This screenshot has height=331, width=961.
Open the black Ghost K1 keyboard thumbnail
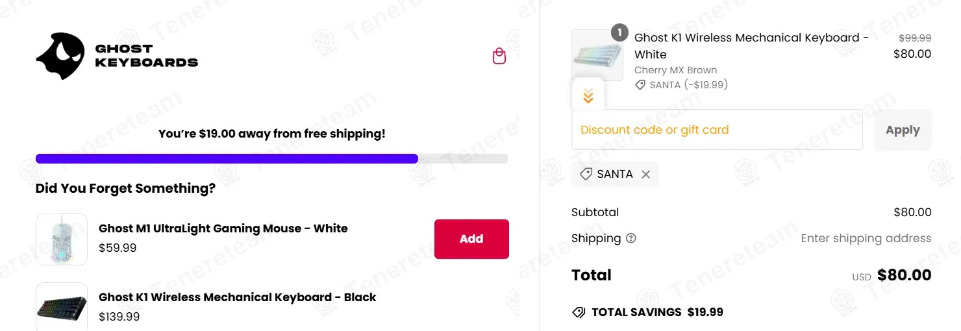click(62, 306)
